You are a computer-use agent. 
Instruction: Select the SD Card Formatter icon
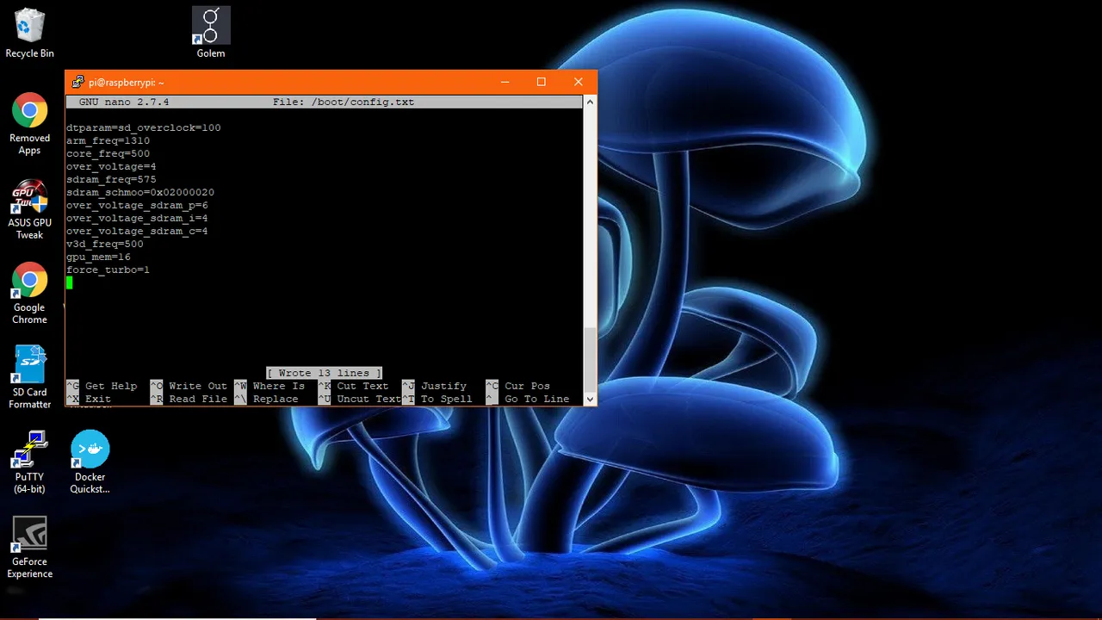click(29, 378)
